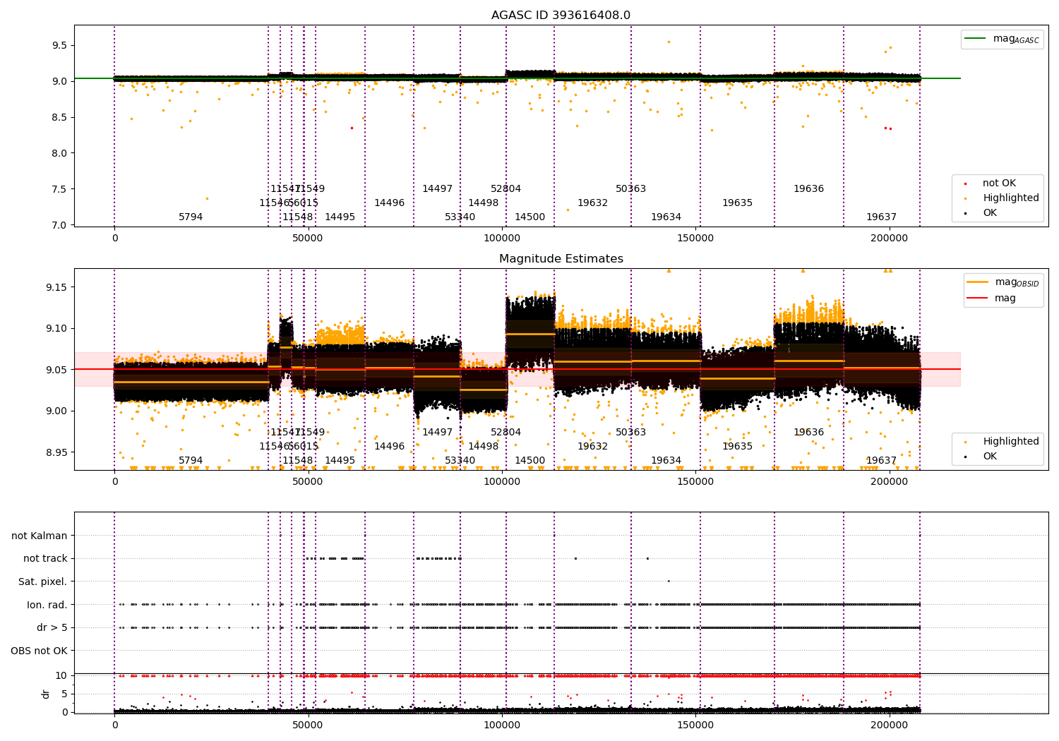Click y-axis tick 8.95 in Magnitude Estimates plot
The height and width of the screenshot is (741, 1059).
(56, 452)
